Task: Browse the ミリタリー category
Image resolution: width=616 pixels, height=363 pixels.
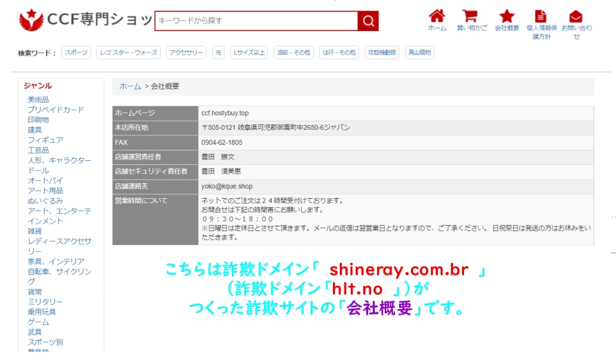Action: (45, 302)
